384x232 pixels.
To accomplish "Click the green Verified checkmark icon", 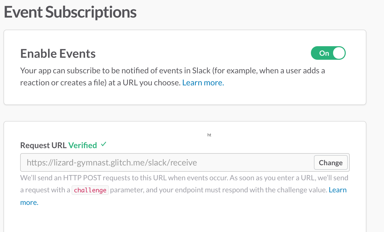I will (104, 144).
